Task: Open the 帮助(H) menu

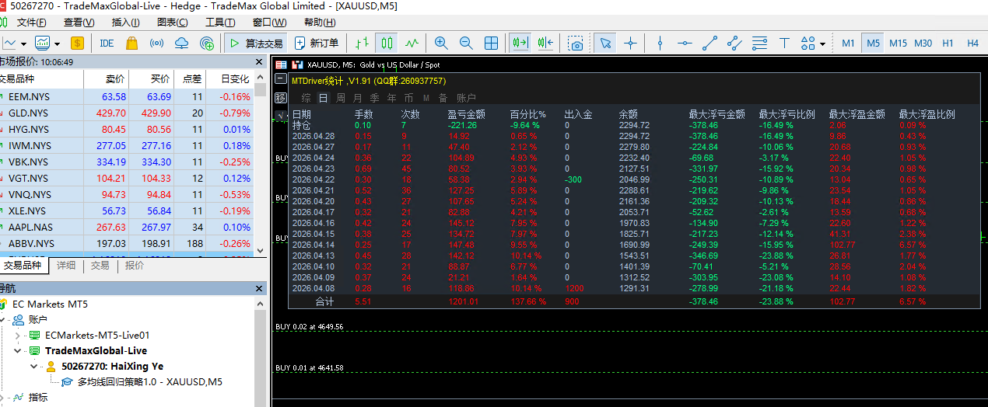Action: coord(320,23)
